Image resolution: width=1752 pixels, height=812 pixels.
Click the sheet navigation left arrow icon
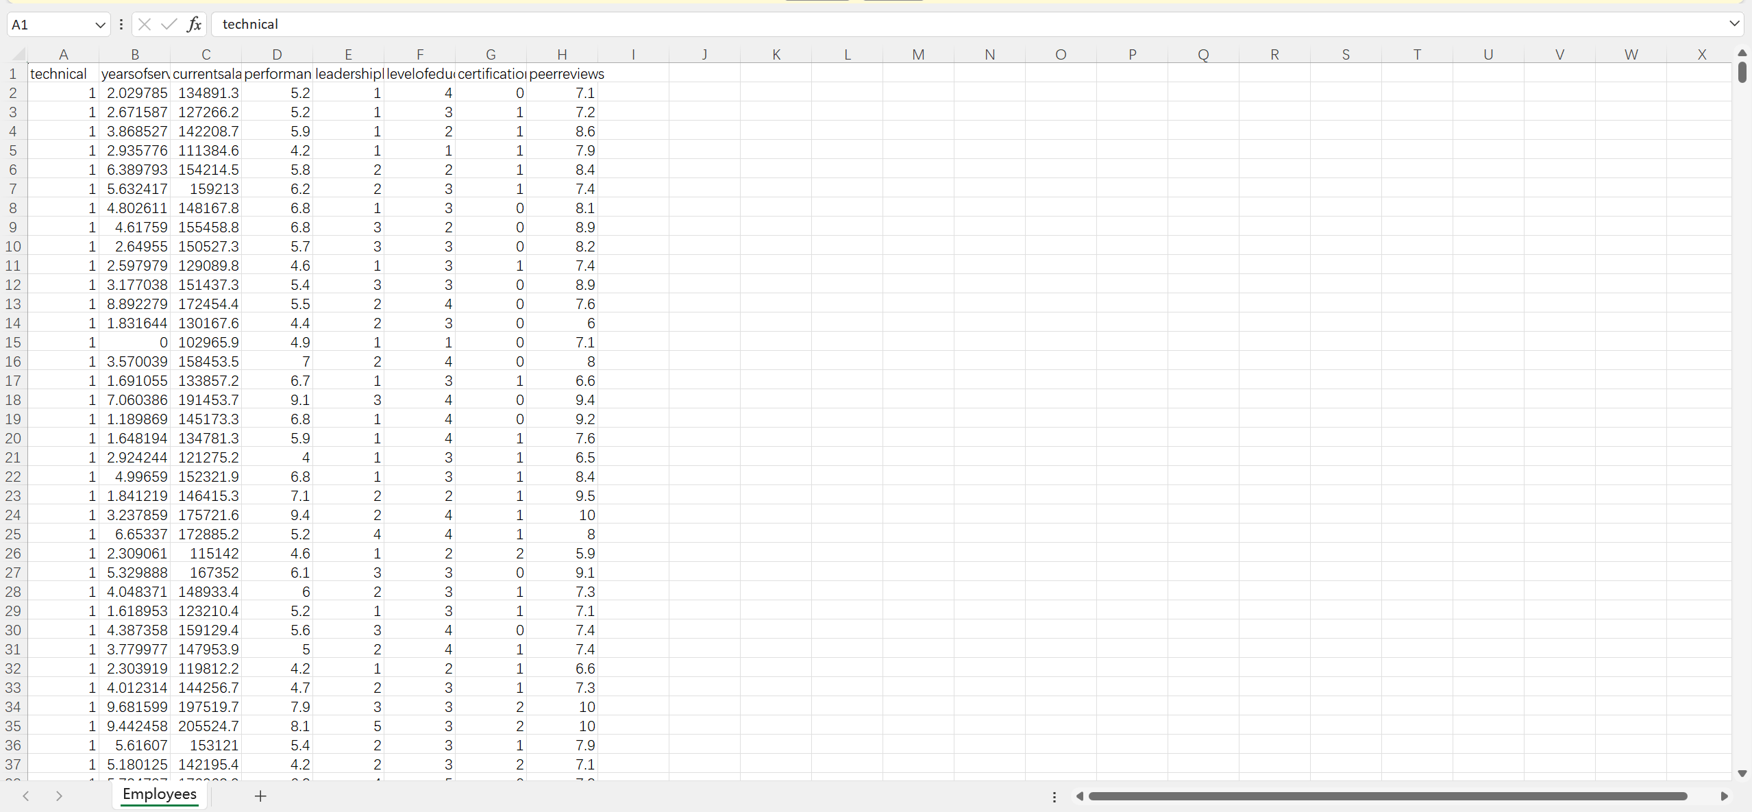coord(29,796)
